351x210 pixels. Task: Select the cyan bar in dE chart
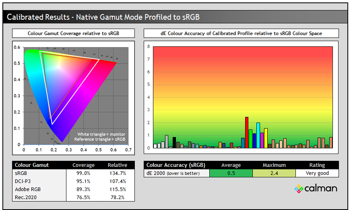[258, 135]
